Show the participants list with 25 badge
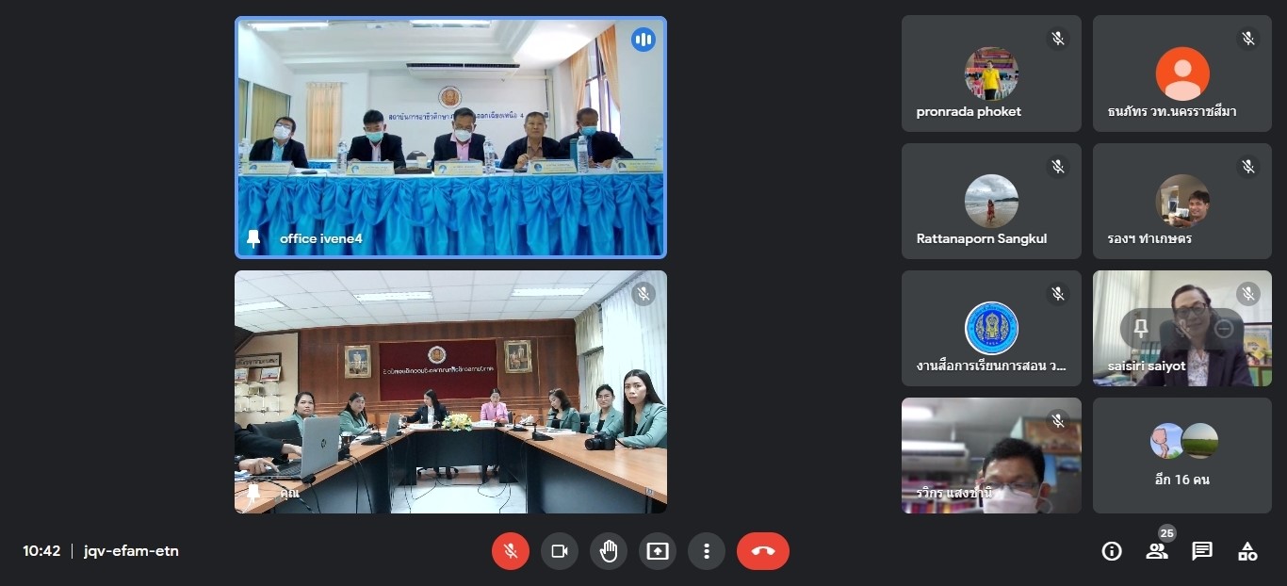This screenshot has width=1287, height=586. click(1157, 551)
